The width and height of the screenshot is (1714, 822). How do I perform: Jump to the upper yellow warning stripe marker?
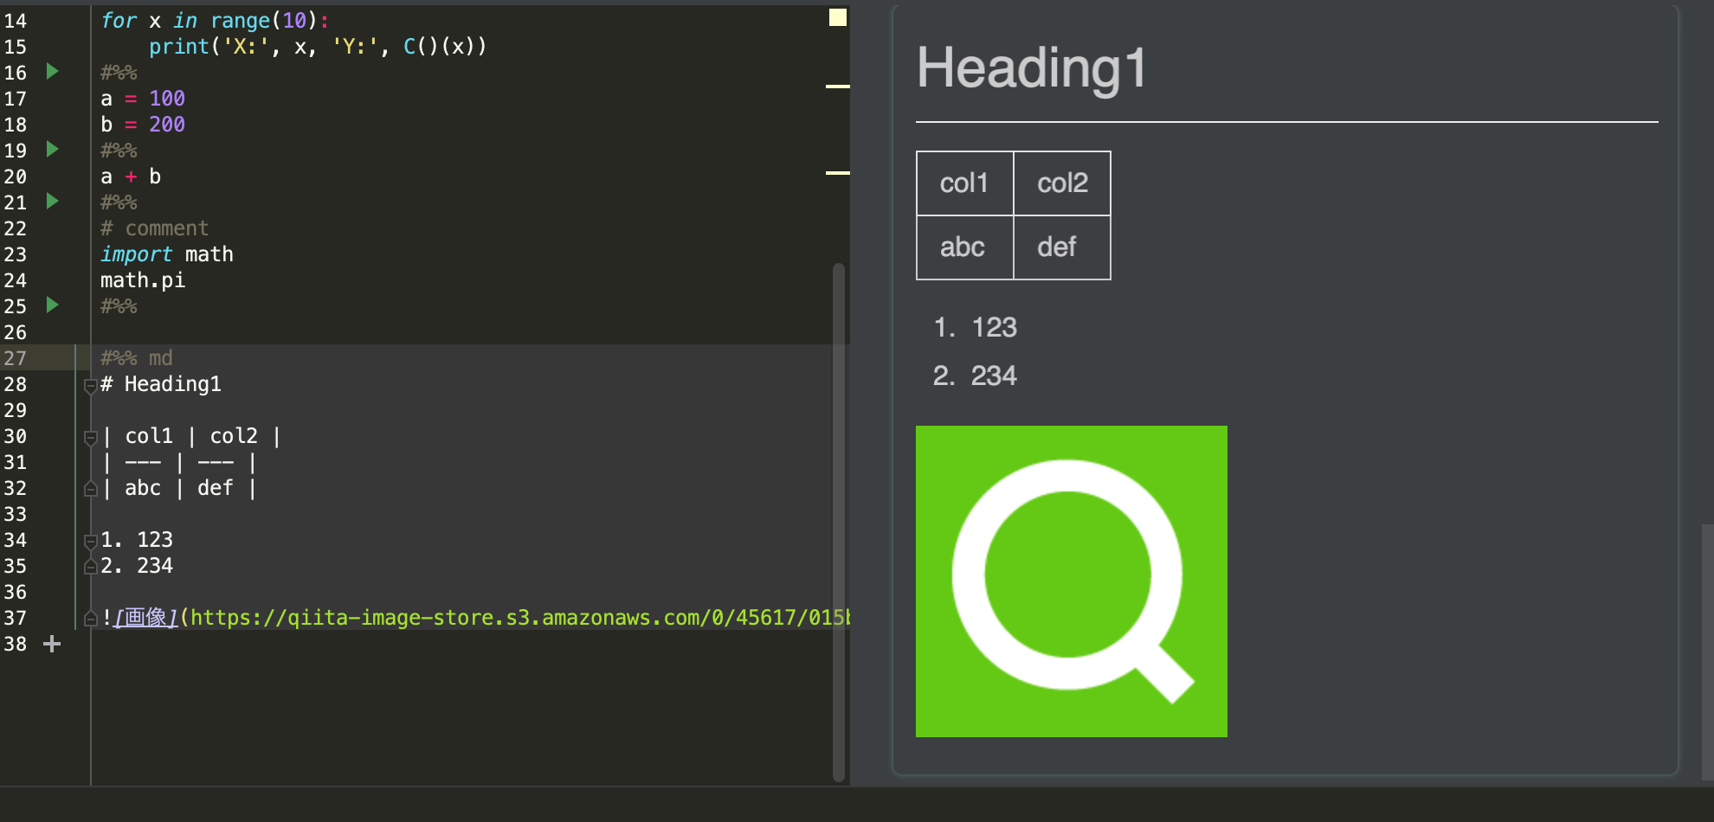point(838,86)
